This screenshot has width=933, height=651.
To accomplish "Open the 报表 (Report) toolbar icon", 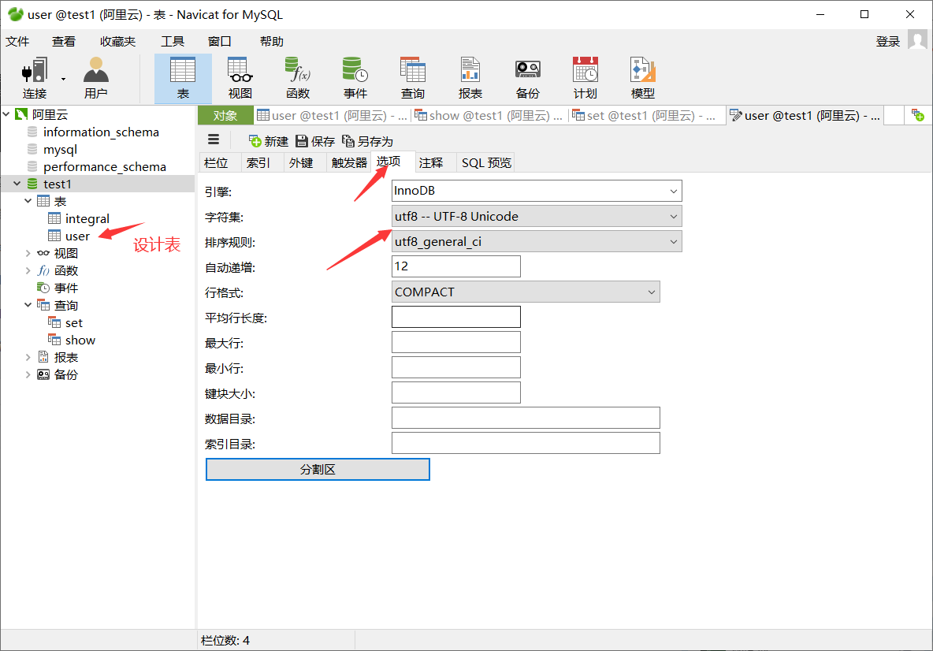I will click(470, 78).
